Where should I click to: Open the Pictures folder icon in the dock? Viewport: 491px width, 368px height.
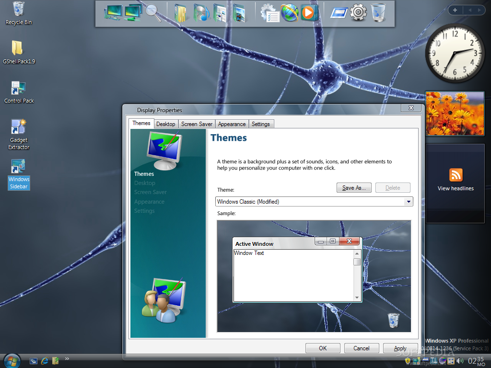(x=240, y=13)
